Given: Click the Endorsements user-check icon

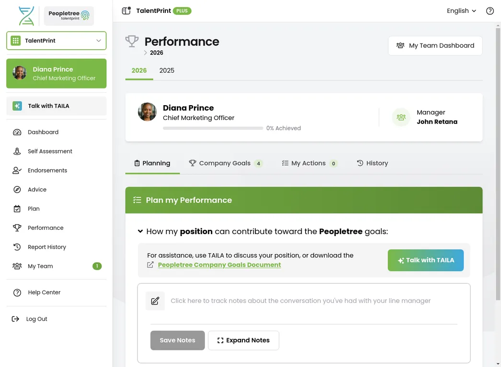Looking at the screenshot, I should click(17, 170).
